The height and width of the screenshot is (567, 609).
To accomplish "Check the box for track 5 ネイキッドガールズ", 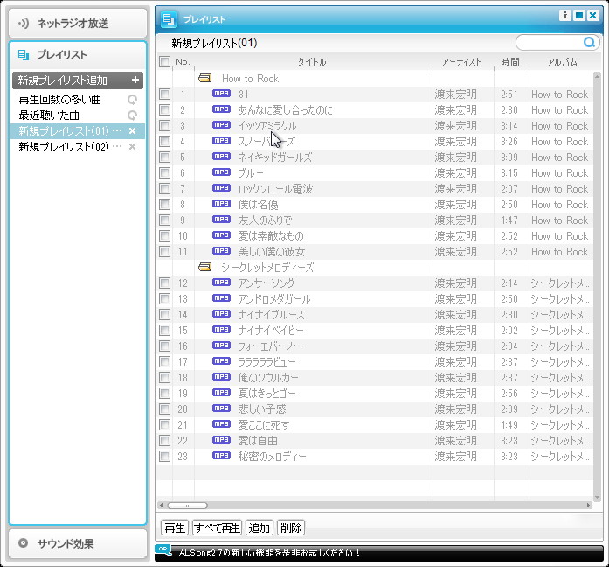I will coord(164,157).
